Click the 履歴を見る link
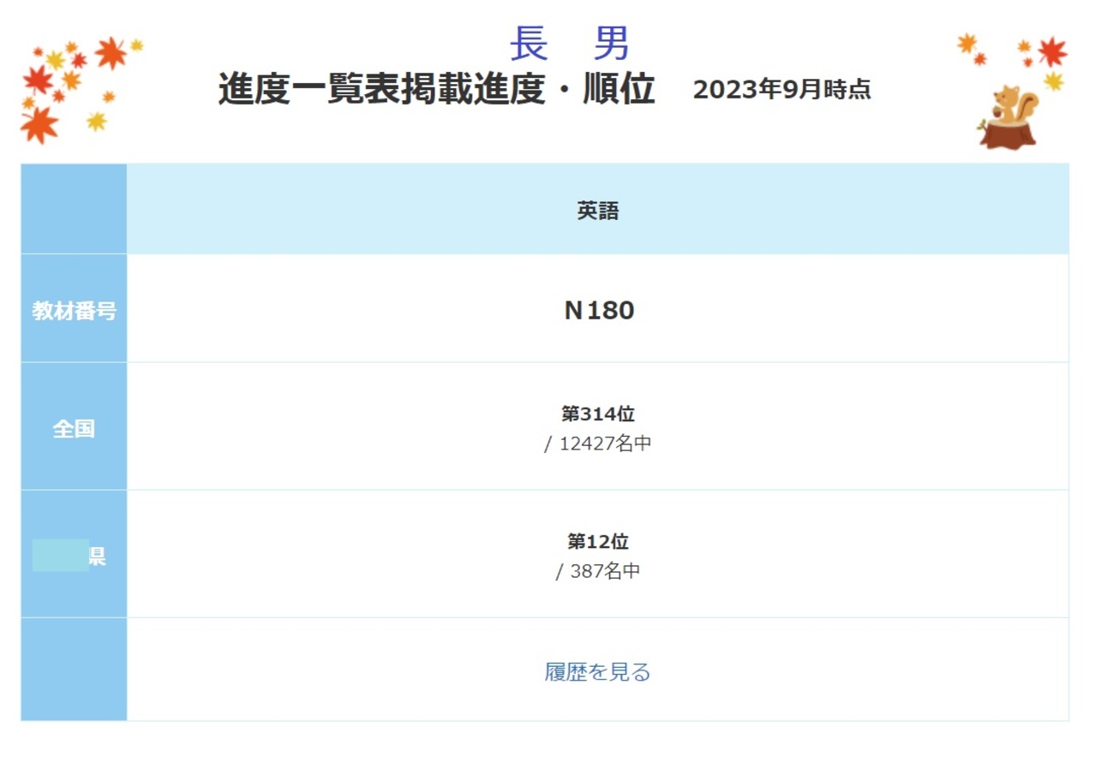Image resolution: width=1113 pixels, height=762 pixels. [x=597, y=672]
